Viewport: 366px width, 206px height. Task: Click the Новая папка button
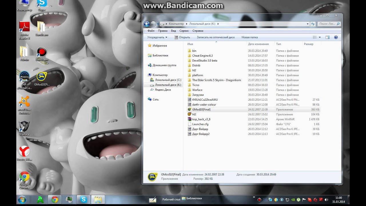[250, 37]
